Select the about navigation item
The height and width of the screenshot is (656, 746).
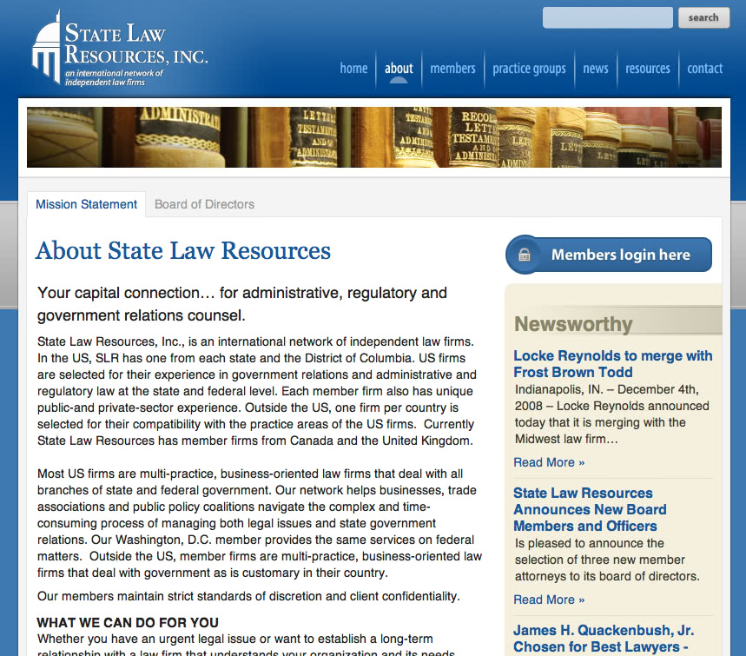point(399,69)
